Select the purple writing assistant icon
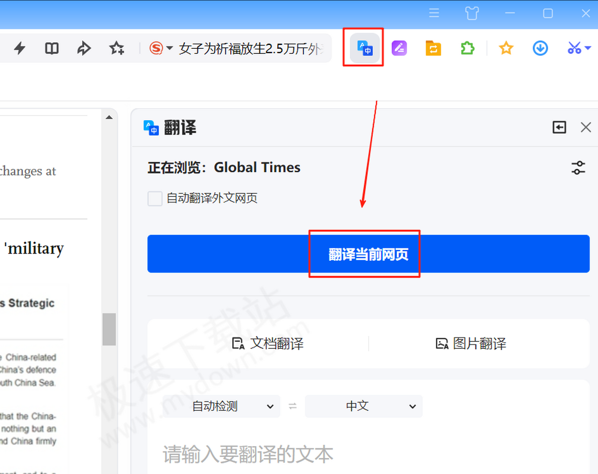The image size is (598, 474). coord(399,48)
